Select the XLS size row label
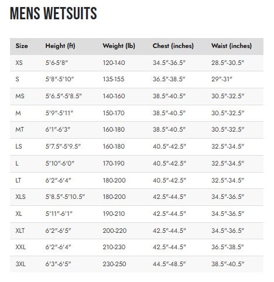 [20, 197]
